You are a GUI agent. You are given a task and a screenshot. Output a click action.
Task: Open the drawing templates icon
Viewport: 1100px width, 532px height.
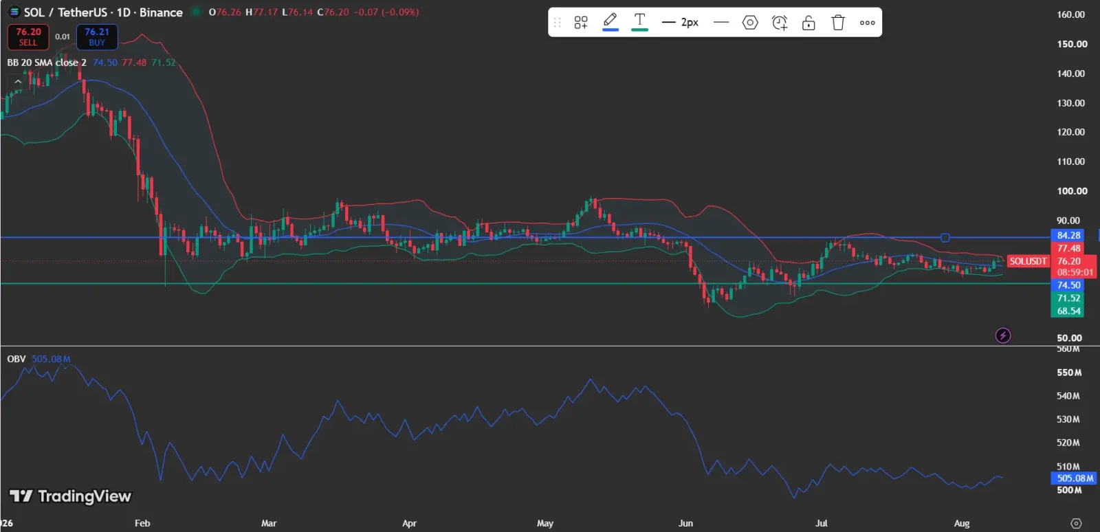[581, 23]
